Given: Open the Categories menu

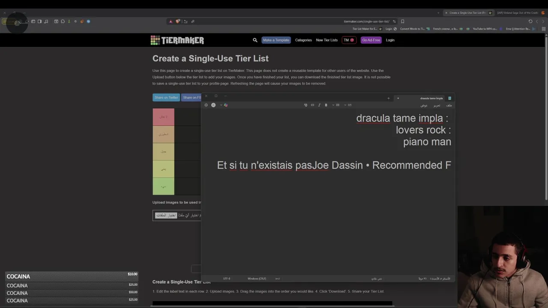Looking at the screenshot, I should 304,40.
